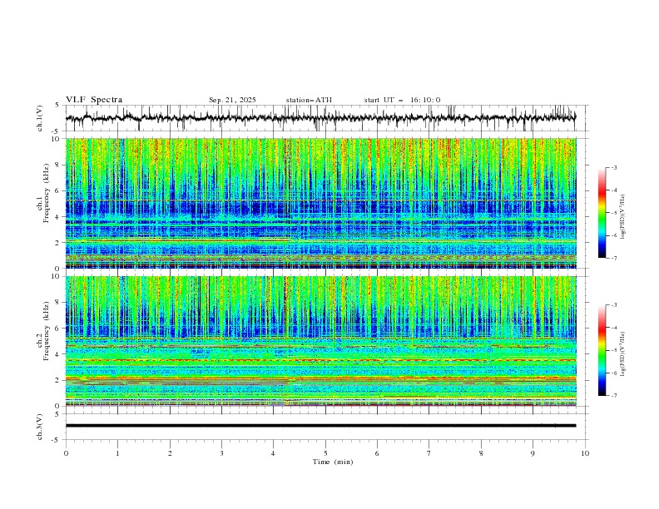
Task: Click the ch.2 "Frequency (kHz)" axis label
Action: 47,330
